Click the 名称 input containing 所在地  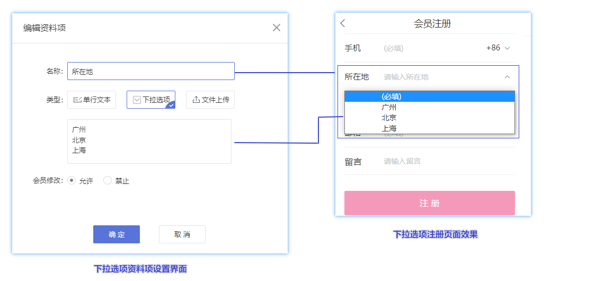click(151, 71)
